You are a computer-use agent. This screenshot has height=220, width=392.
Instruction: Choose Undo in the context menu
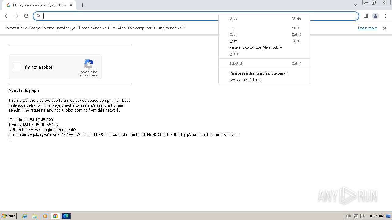click(264, 18)
